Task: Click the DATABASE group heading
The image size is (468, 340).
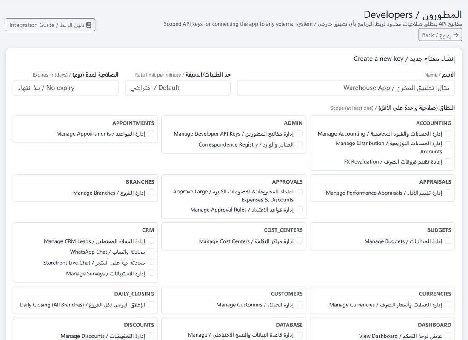Action: tap(289, 325)
